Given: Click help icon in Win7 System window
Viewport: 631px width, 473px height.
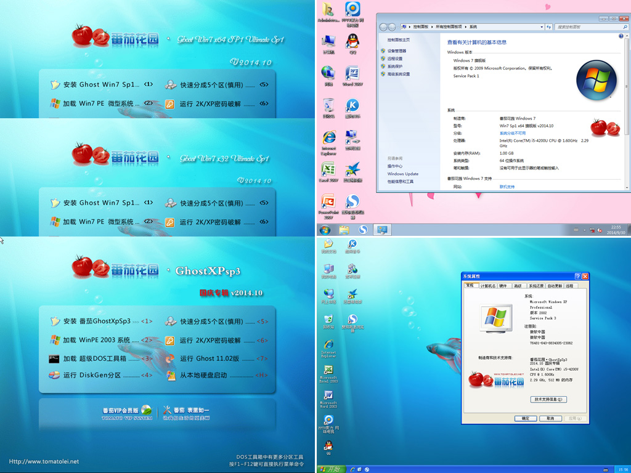Looking at the screenshot, I should coord(621,36).
